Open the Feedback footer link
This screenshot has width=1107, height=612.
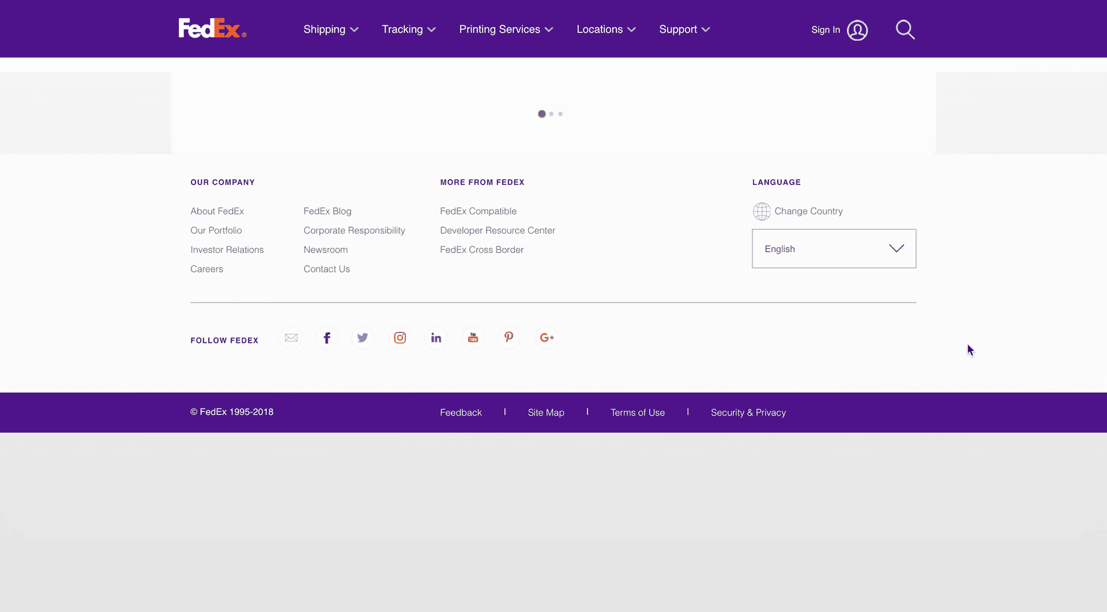coord(461,413)
